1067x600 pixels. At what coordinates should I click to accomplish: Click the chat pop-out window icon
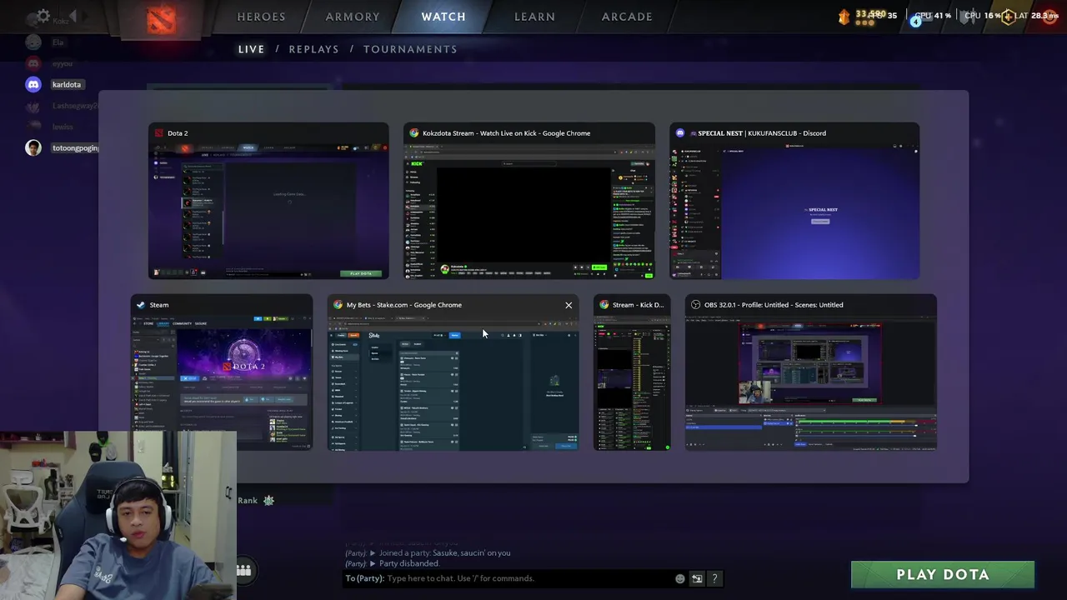coord(697,578)
